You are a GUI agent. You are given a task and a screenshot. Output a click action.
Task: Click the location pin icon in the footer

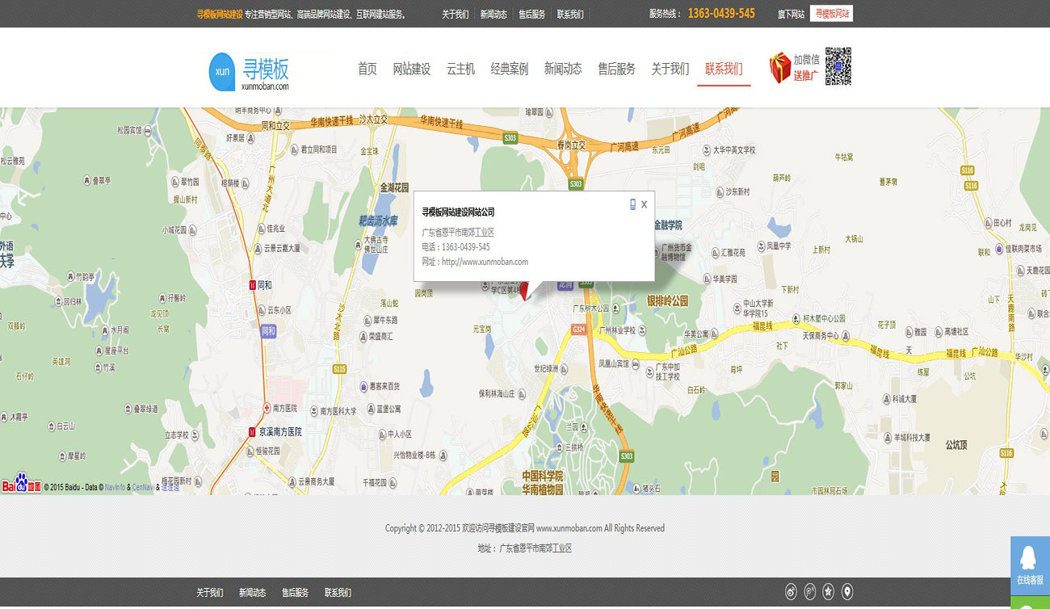coord(846,593)
